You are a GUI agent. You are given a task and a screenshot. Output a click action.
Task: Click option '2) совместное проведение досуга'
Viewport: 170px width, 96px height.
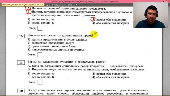pyautogui.click(x=51, y=43)
